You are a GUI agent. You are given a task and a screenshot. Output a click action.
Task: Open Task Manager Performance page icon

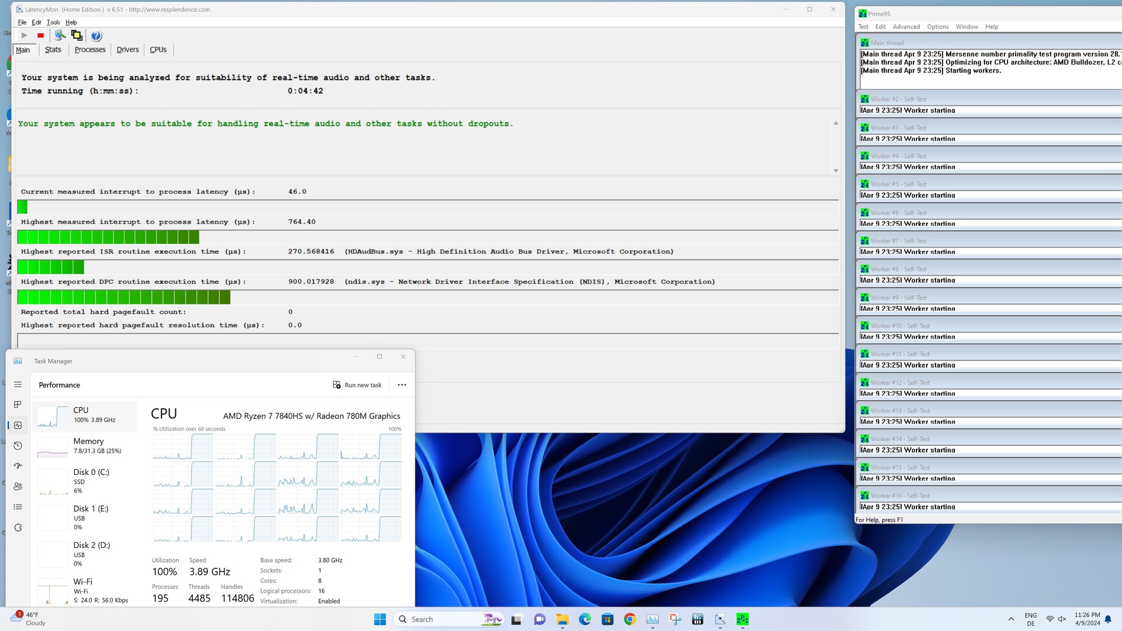(x=18, y=425)
